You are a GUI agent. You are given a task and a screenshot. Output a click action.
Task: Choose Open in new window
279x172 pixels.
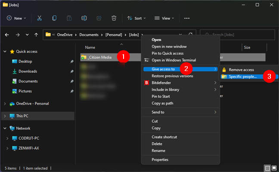click(x=180, y=46)
